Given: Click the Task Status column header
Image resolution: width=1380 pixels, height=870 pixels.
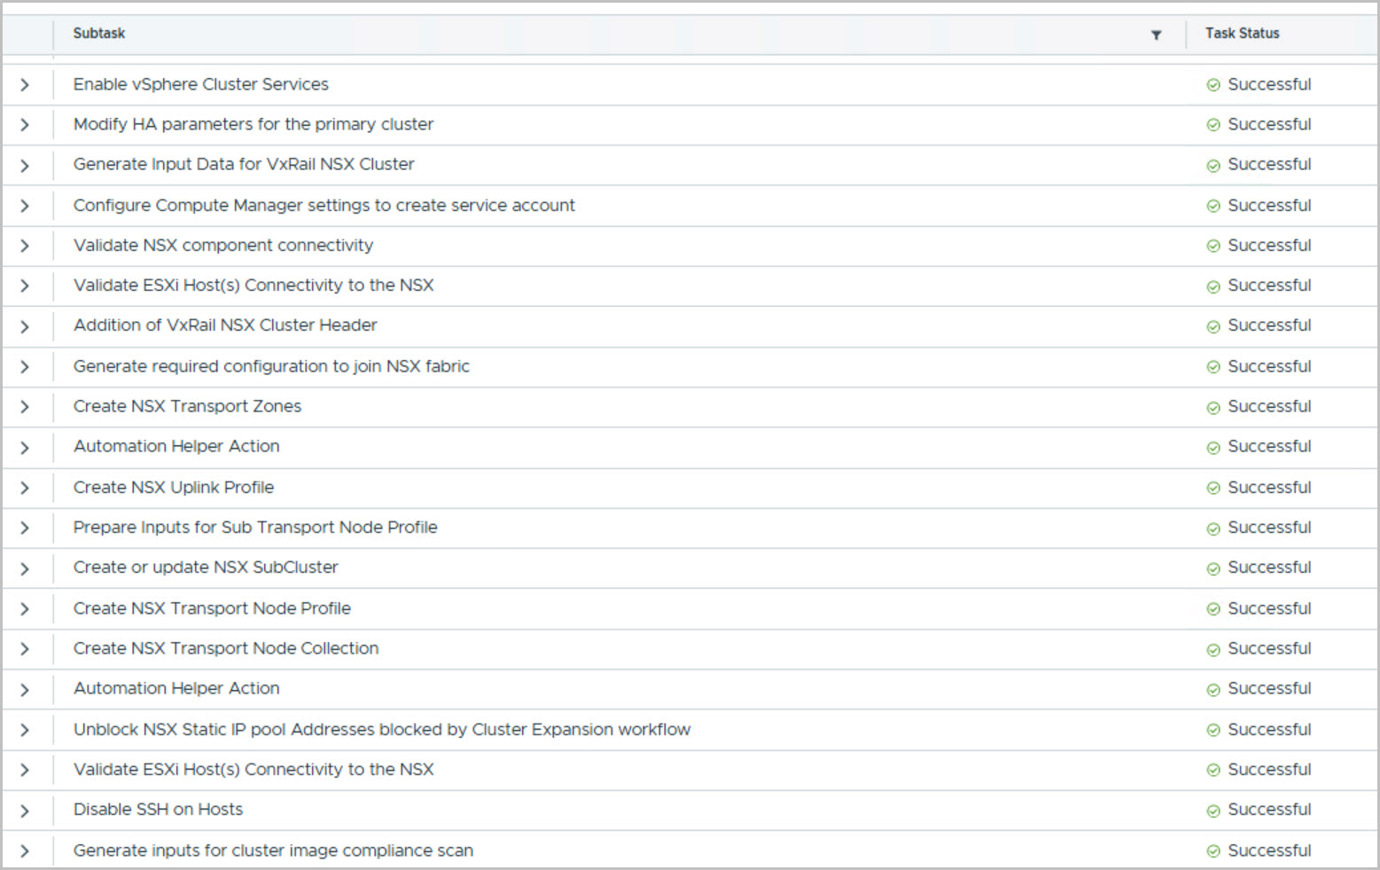Looking at the screenshot, I should click(x=1242, y=33).
